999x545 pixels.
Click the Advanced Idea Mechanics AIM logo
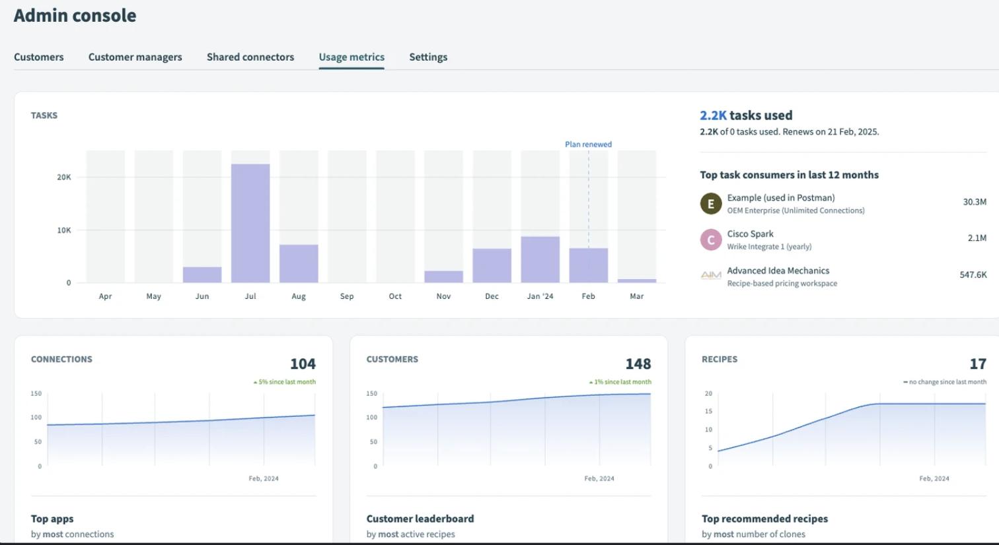tap(710, 275)
